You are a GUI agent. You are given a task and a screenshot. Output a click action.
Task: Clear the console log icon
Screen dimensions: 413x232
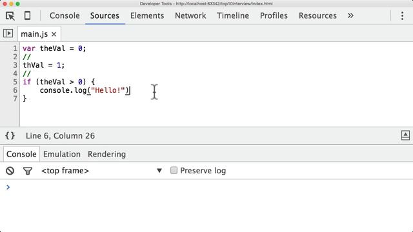pyautogui.click(x=10, y=171)
